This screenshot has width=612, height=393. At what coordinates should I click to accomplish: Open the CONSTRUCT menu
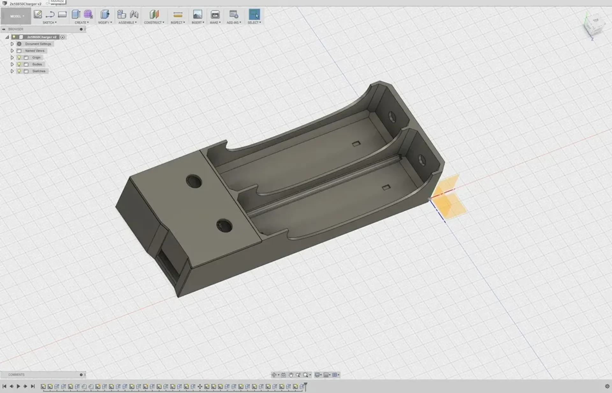[x=154, y=23]
